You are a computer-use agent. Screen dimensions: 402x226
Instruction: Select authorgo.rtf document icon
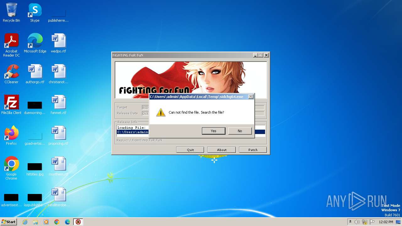35,74
